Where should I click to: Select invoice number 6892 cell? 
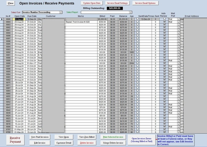(8, 52)
